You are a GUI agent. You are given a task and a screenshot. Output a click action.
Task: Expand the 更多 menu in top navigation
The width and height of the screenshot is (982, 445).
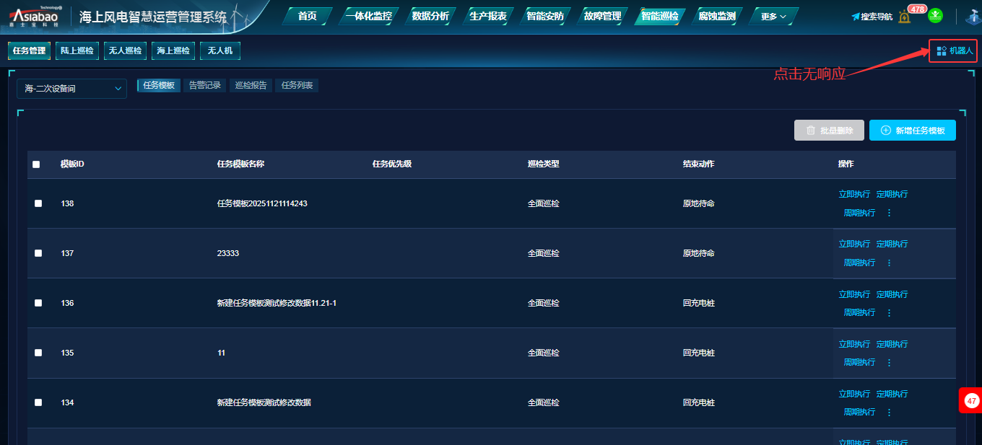(x=773, y=17)
